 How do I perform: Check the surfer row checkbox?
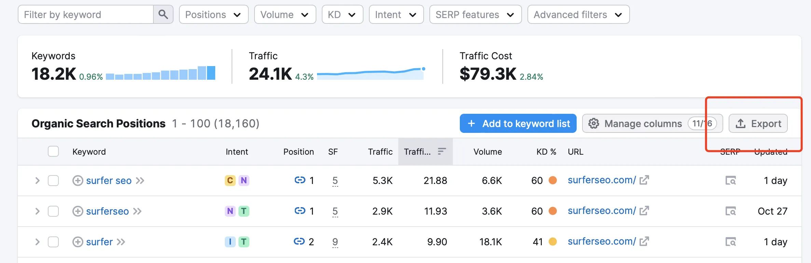click(53, 242)
